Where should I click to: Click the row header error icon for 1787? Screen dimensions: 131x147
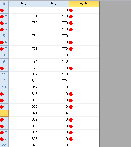[2, 49]
